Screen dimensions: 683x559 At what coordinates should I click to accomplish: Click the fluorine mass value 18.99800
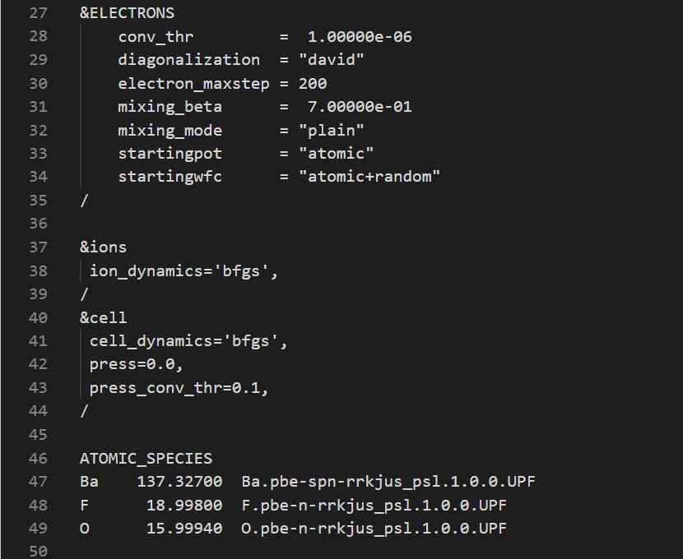184,506
